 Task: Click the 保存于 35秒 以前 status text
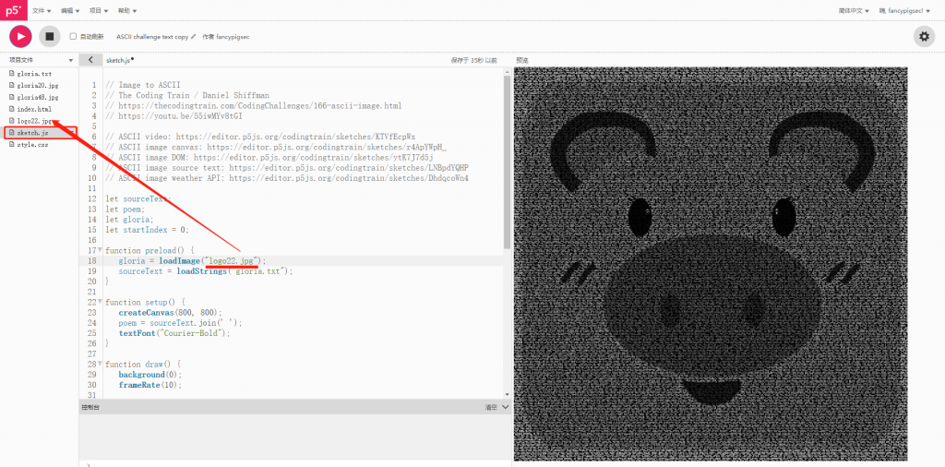(473, 60)
